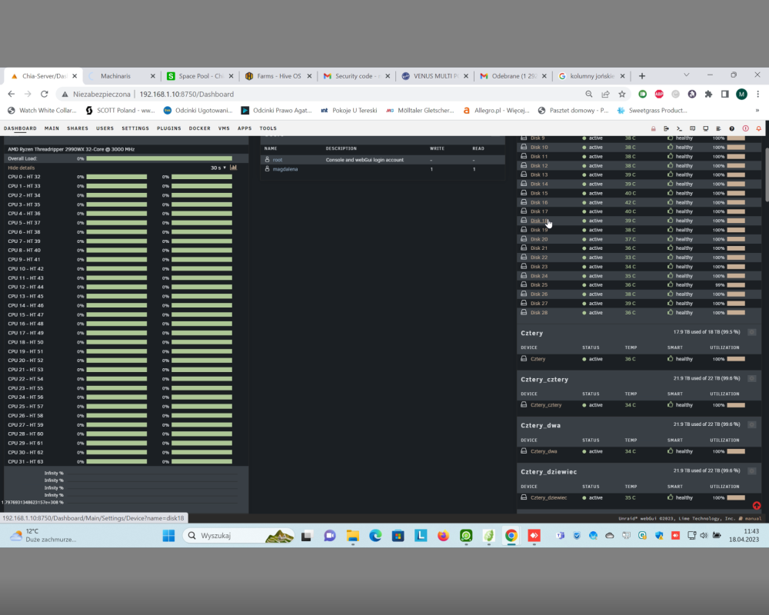769x615 pixels.
Task: Click the Cztery device utilization bar
Action: click(x=736, y=359)
